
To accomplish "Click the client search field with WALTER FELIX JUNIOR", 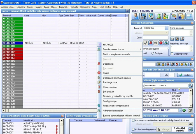I will 166,86.
